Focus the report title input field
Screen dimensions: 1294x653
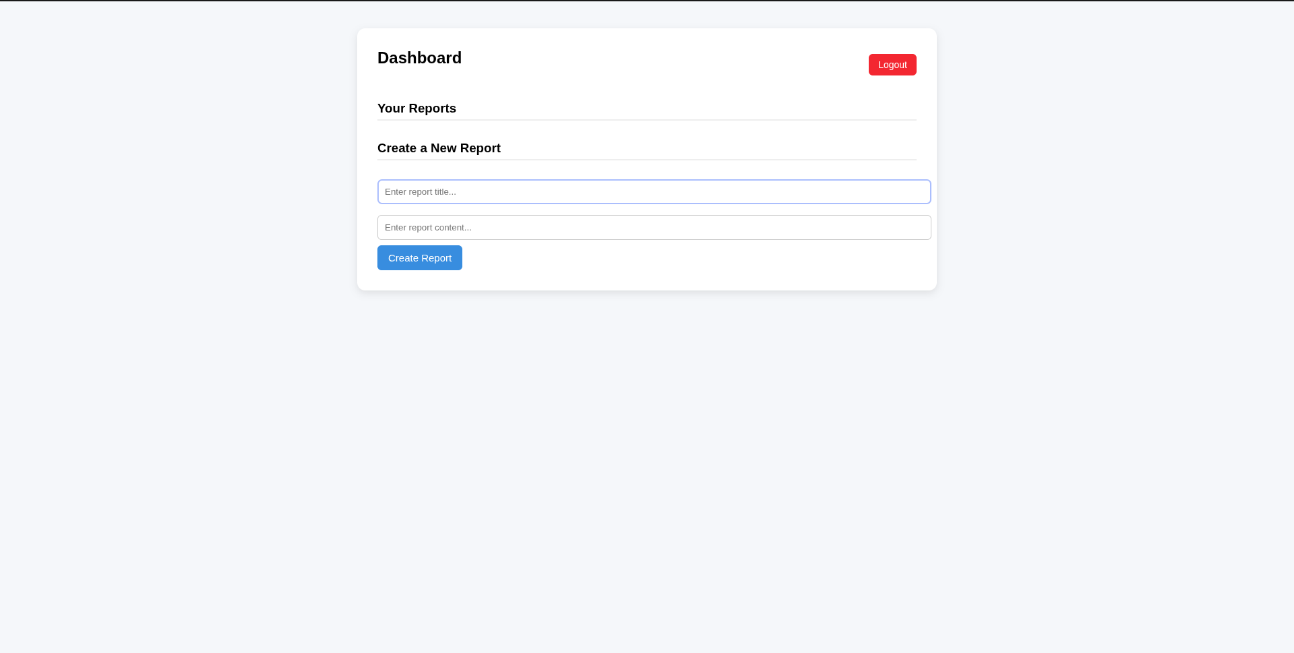coord(654,192)
